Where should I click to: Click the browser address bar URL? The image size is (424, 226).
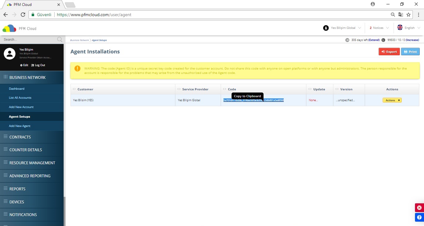pyautogui.click(x=94, y=15)
